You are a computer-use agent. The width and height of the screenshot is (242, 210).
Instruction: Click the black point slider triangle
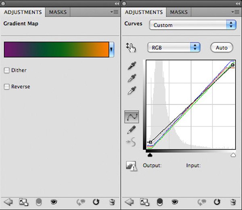(150, 155)
